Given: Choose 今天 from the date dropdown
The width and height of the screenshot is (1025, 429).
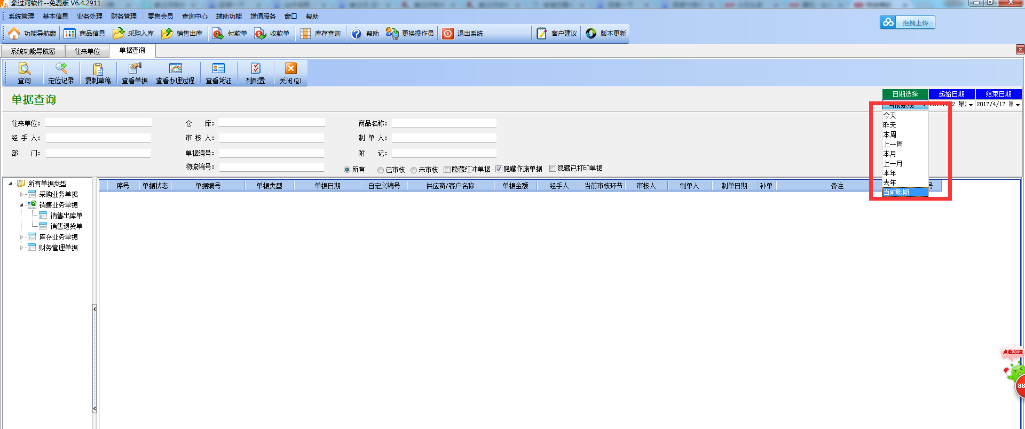Looking at the screenshot, I should (905, 115).
